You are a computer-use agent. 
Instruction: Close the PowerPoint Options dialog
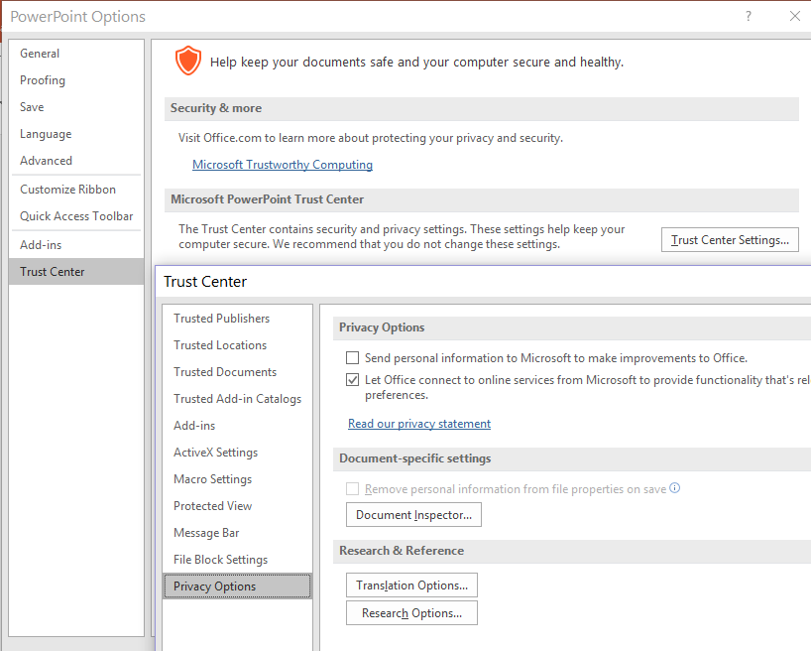795,16
